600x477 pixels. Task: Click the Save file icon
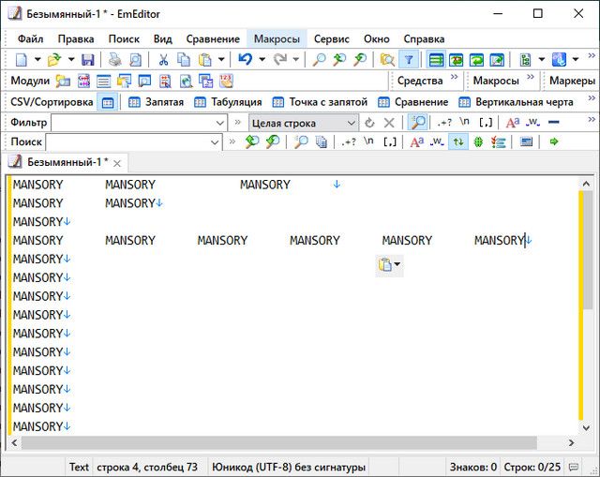[x=88, y=59]
